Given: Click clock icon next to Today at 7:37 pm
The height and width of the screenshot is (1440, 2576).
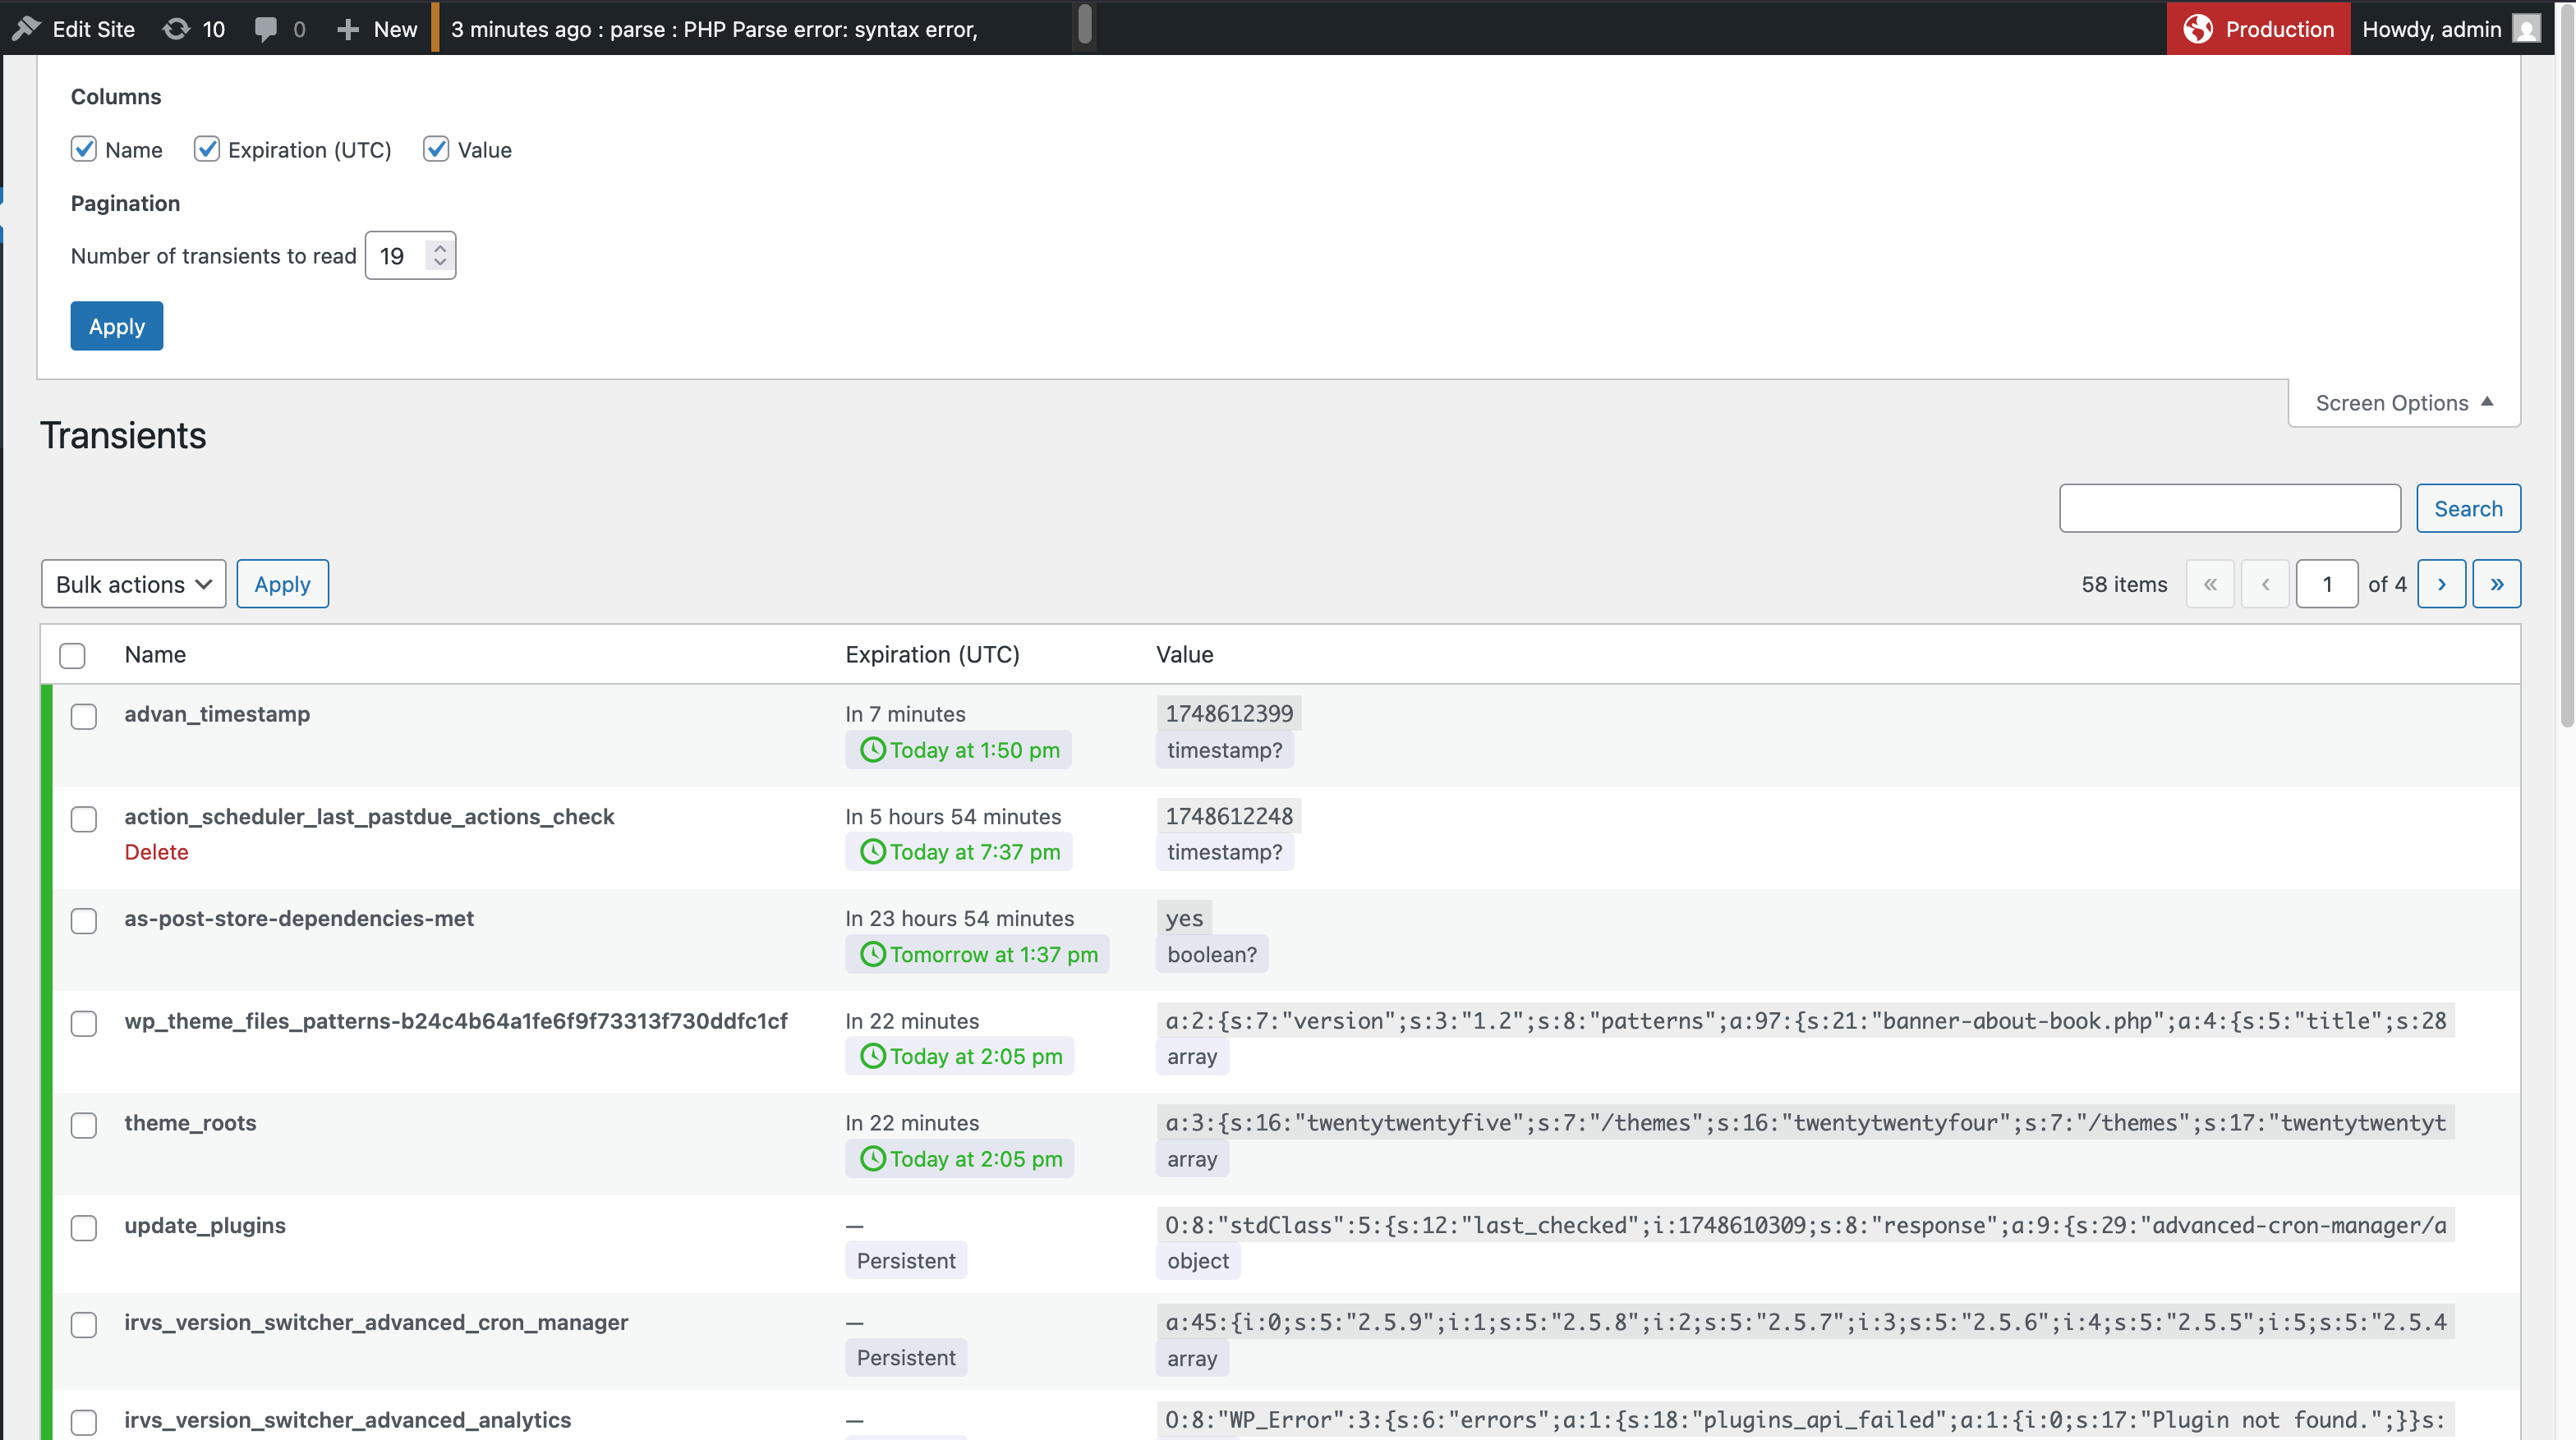Looking at the screenshot, I should tap(873, 851).
